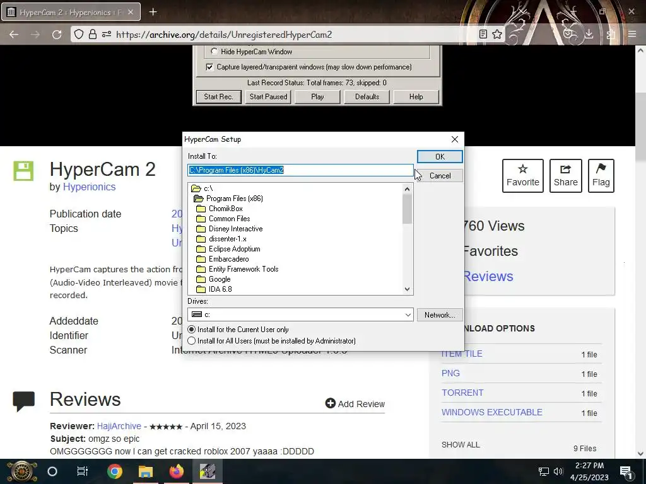Select the ChomikBox folder
Image resolution: width=646 pixels, height=484 pixels.
tap(220, 209)
